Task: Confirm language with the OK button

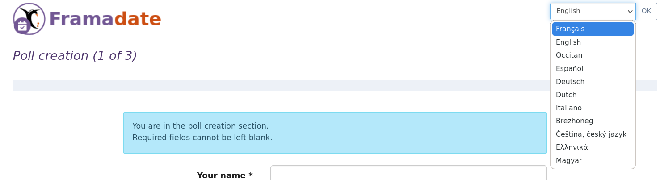Action: click(647, 11)
